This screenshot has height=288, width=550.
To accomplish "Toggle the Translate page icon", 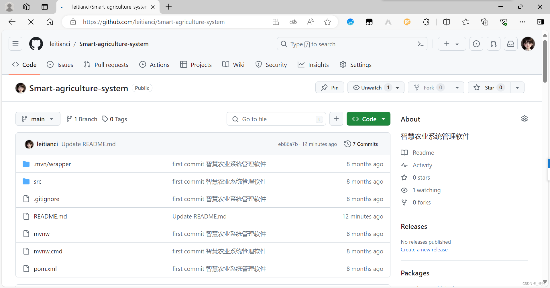I will pos(293,22).
